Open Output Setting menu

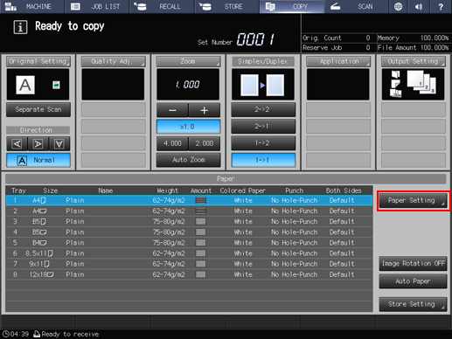[413, 61]
